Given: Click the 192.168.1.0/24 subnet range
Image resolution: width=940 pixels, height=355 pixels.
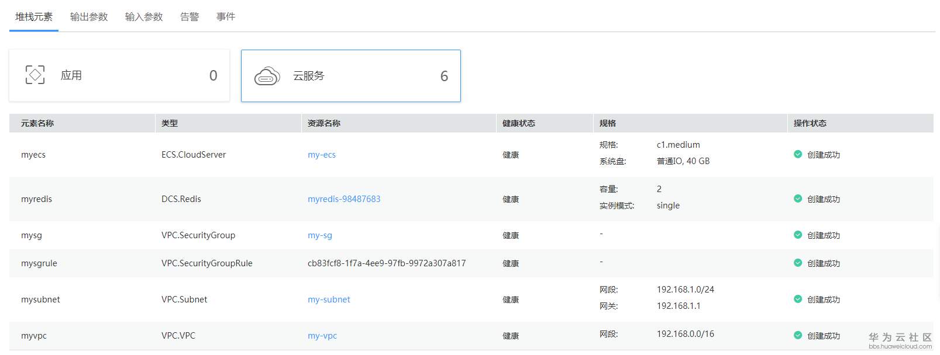Looking at the screenshot, I should tap(686, 290).
